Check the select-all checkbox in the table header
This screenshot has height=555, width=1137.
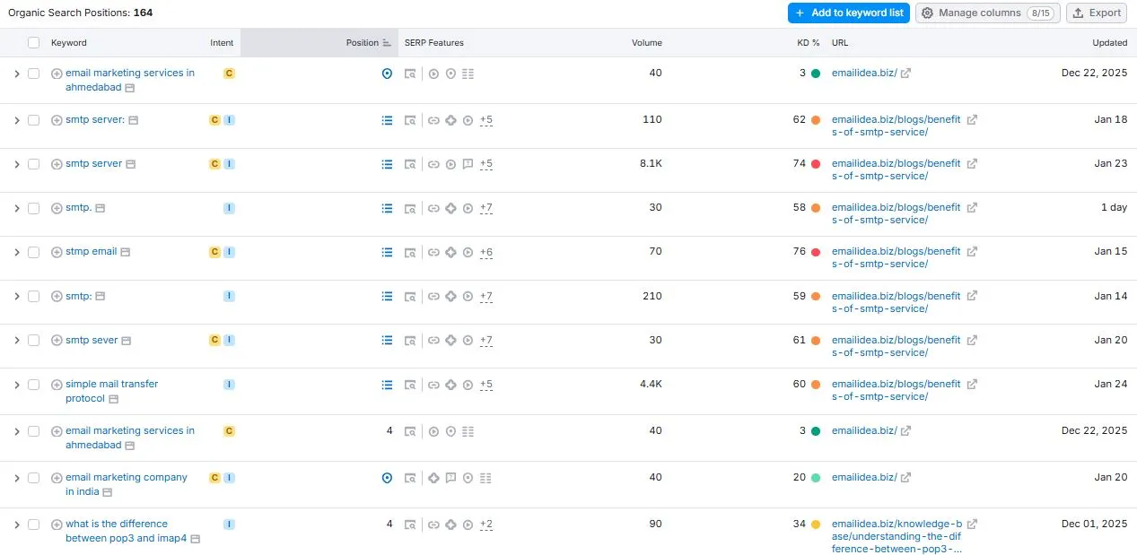point(33,42)
